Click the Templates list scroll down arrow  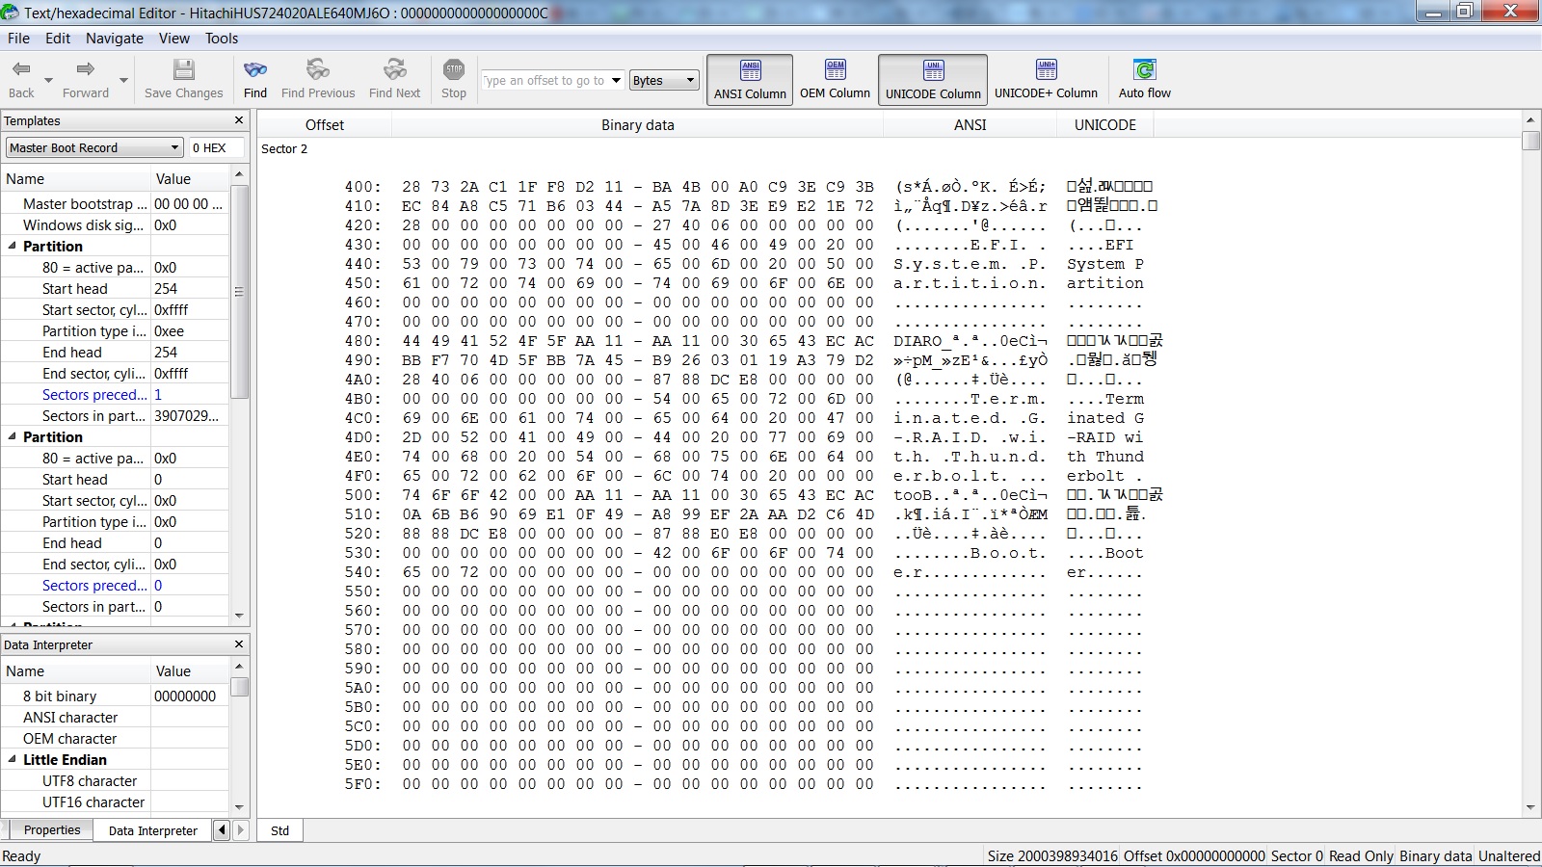click(x=239, y=615)
